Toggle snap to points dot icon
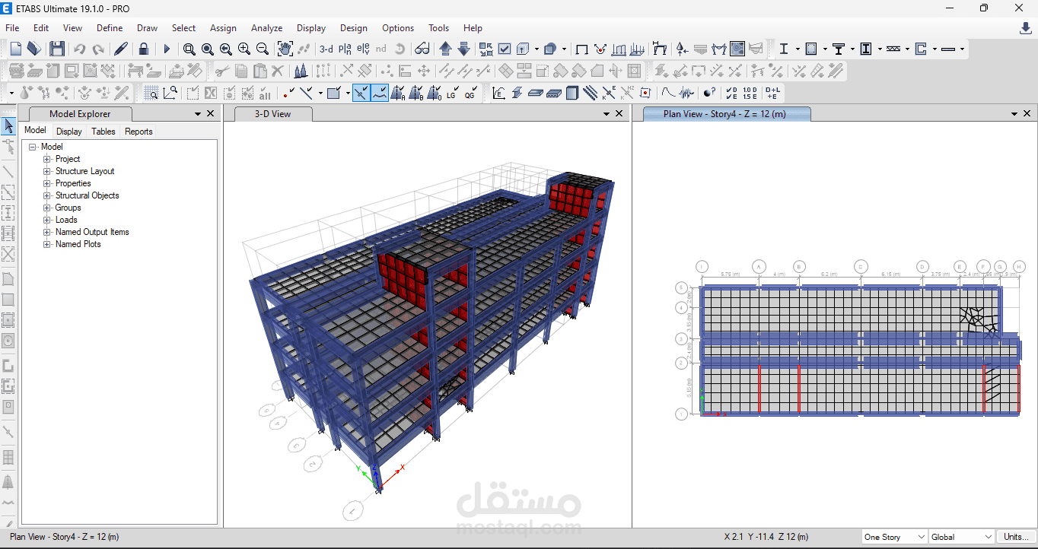 point(288,93)
